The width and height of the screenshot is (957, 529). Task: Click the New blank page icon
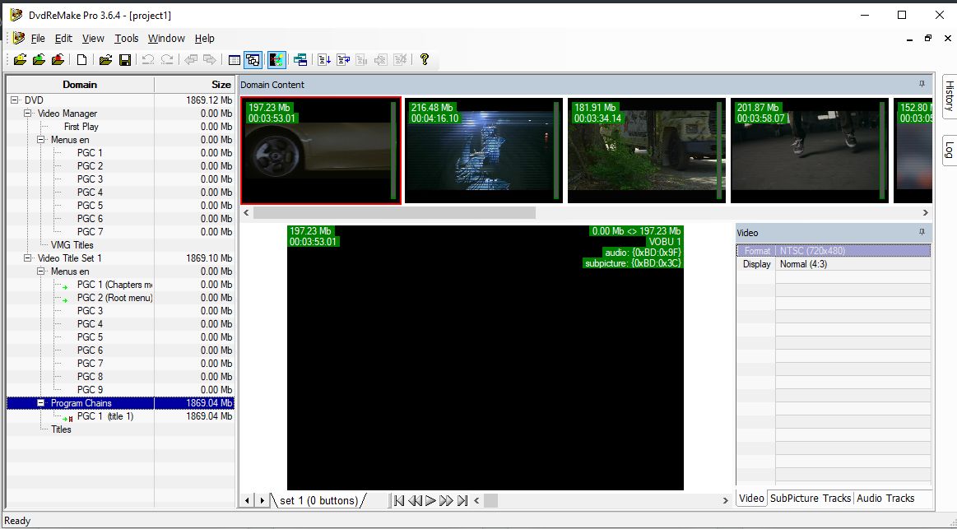(81, 59)
